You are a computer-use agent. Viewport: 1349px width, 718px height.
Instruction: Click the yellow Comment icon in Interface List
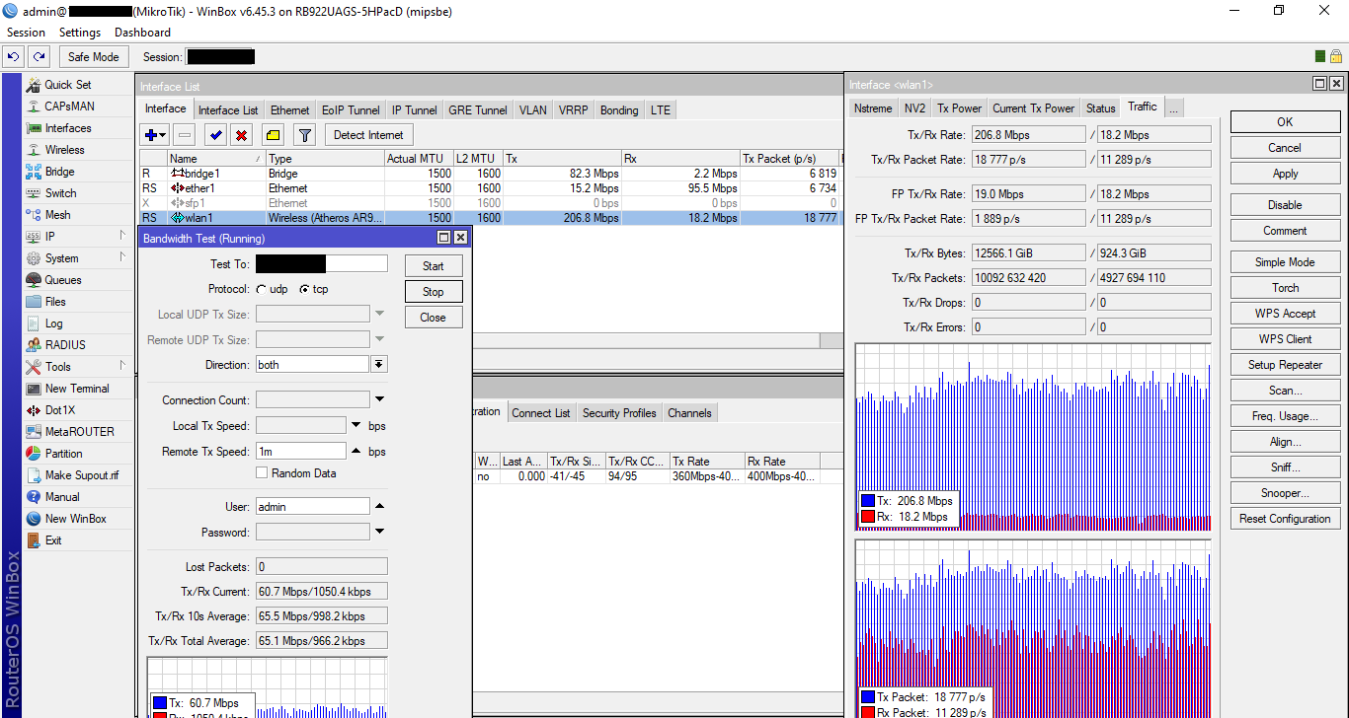[273, 135]
